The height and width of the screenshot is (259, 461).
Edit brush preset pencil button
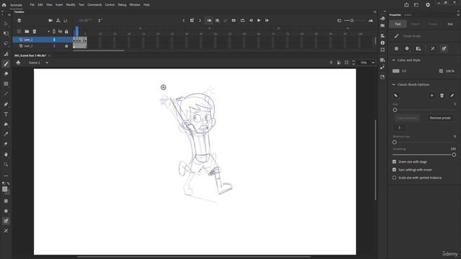pos(452,96)
